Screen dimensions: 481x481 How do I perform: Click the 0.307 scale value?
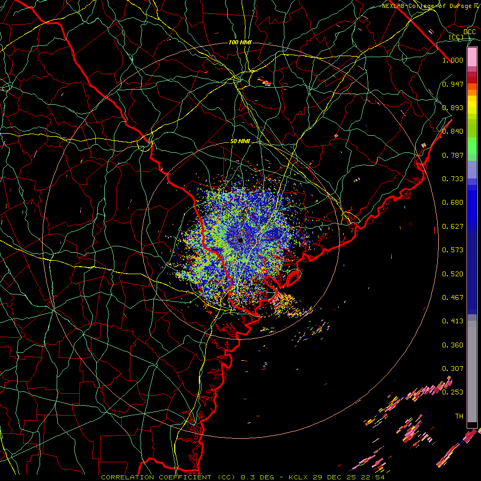click(x=453, y=369)
